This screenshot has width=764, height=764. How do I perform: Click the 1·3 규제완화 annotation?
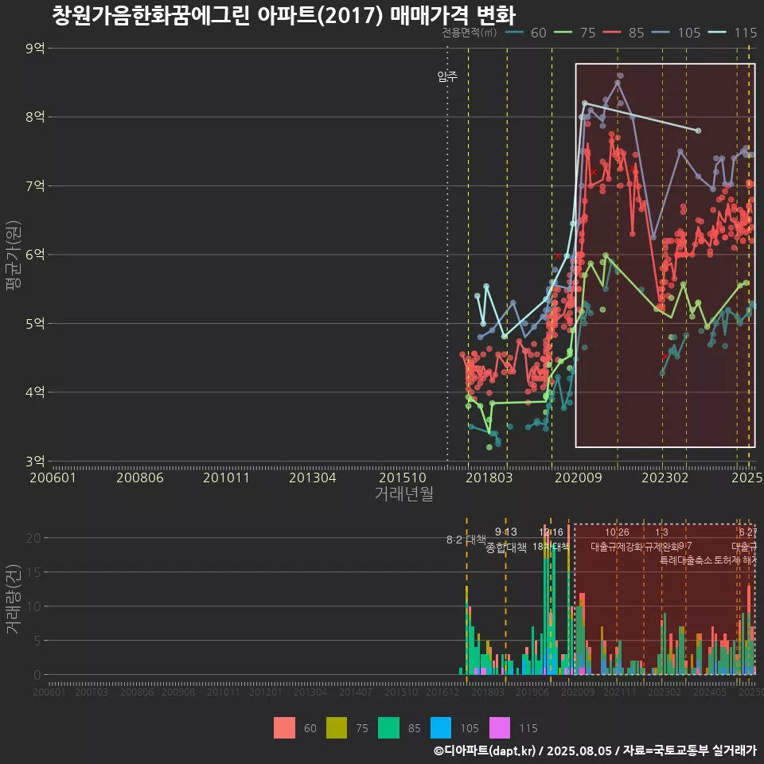coord(661,540)
